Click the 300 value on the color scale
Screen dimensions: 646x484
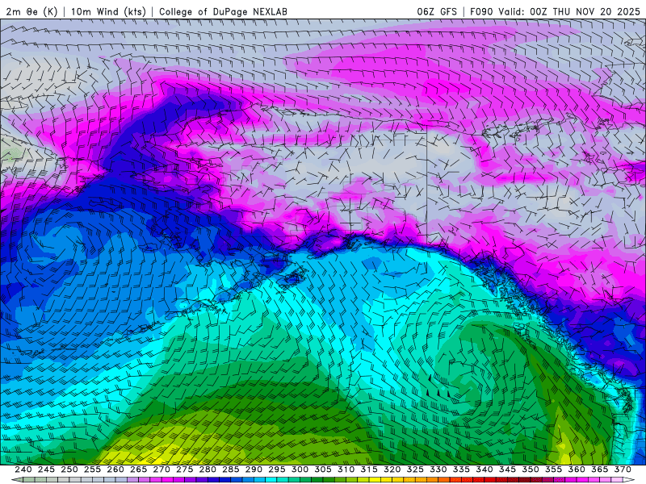pyautogui.click(x=300, y=469)
